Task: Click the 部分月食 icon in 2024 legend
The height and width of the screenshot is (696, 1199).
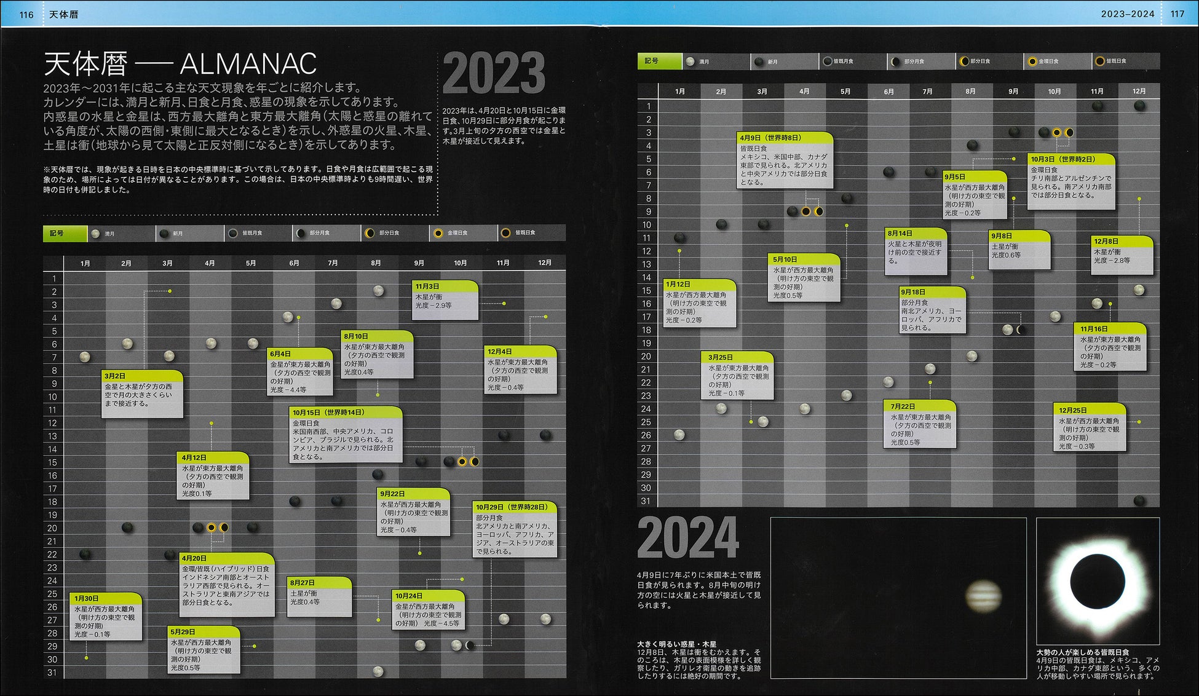Action: [x=896, y=61]
